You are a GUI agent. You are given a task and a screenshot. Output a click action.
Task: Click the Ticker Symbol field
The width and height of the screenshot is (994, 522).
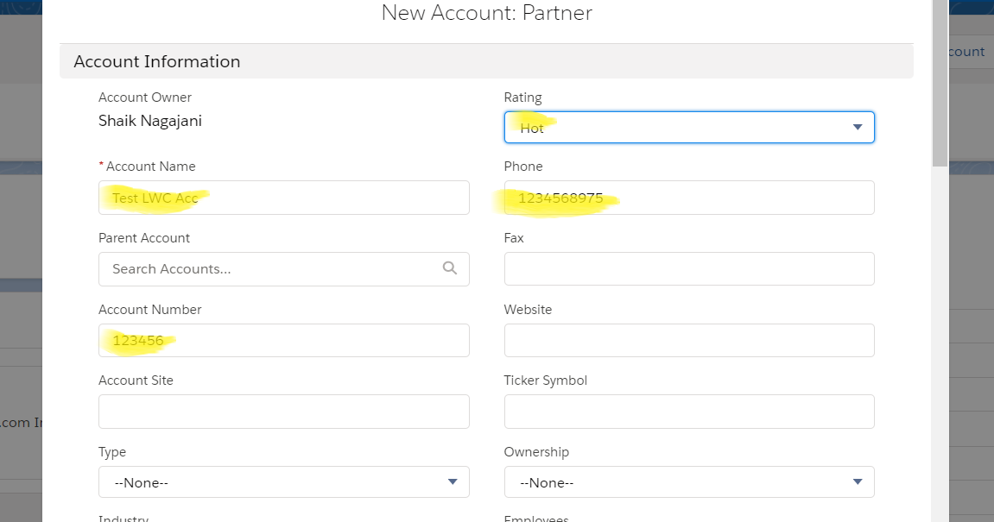(688, 412)
